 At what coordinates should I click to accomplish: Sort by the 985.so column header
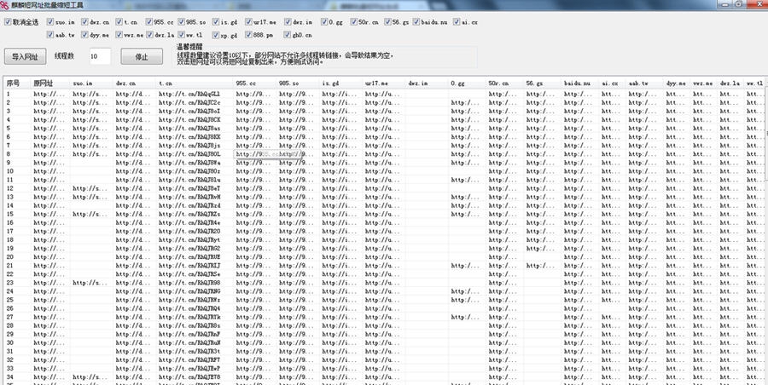coord(297,83)
